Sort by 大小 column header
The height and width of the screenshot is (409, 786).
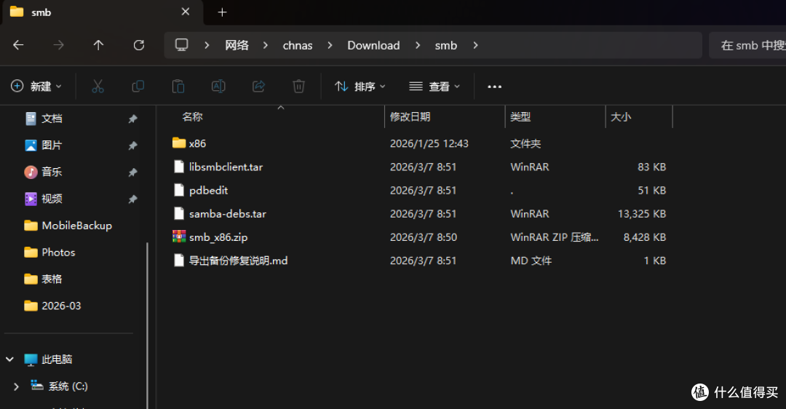pos(621,116)
